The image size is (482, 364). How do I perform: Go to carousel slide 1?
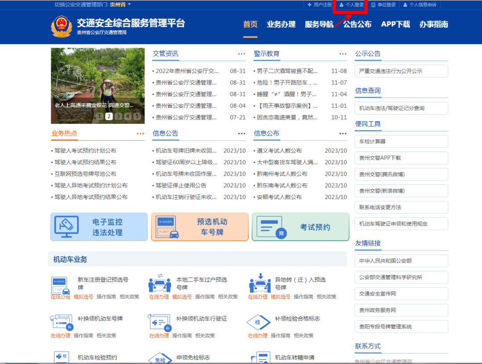pos(100,116)
